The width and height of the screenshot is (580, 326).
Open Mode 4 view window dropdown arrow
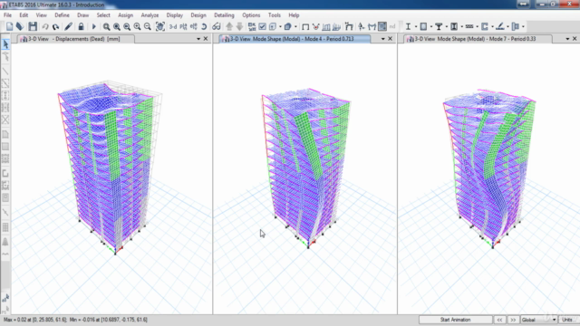382,39
